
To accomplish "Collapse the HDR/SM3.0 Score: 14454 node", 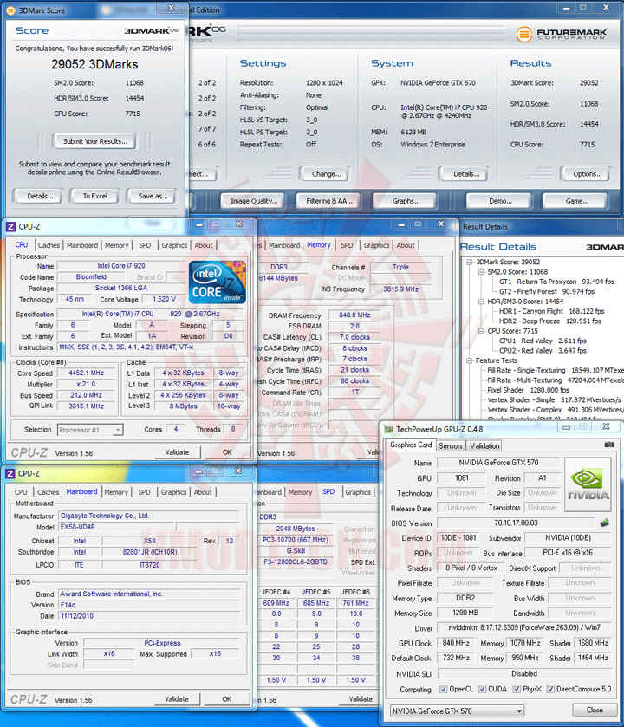I will (481, 302).
